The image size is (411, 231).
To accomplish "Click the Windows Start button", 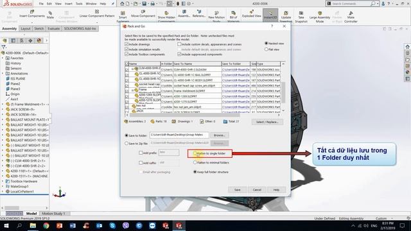I will (6, 225).
